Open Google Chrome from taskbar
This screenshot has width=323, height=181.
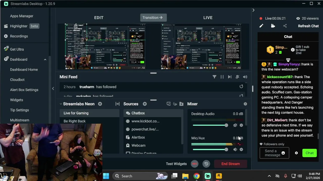[197, 176]
